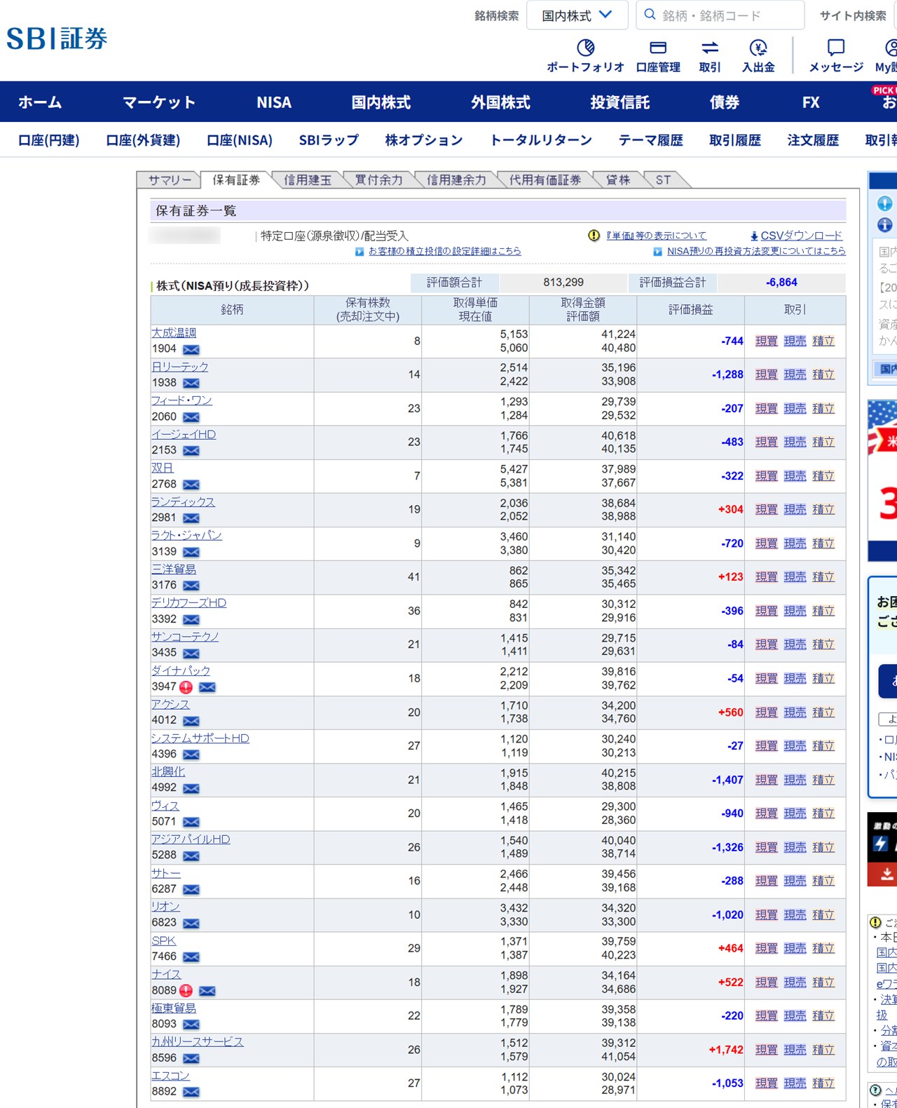Open the マーケット main menu
The image size is (897, 1108).
pyautogui.click(x=159, y=102)
